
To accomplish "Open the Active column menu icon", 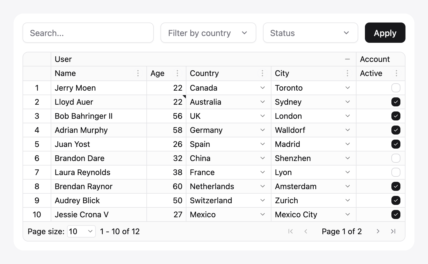I will pos(396,73).
